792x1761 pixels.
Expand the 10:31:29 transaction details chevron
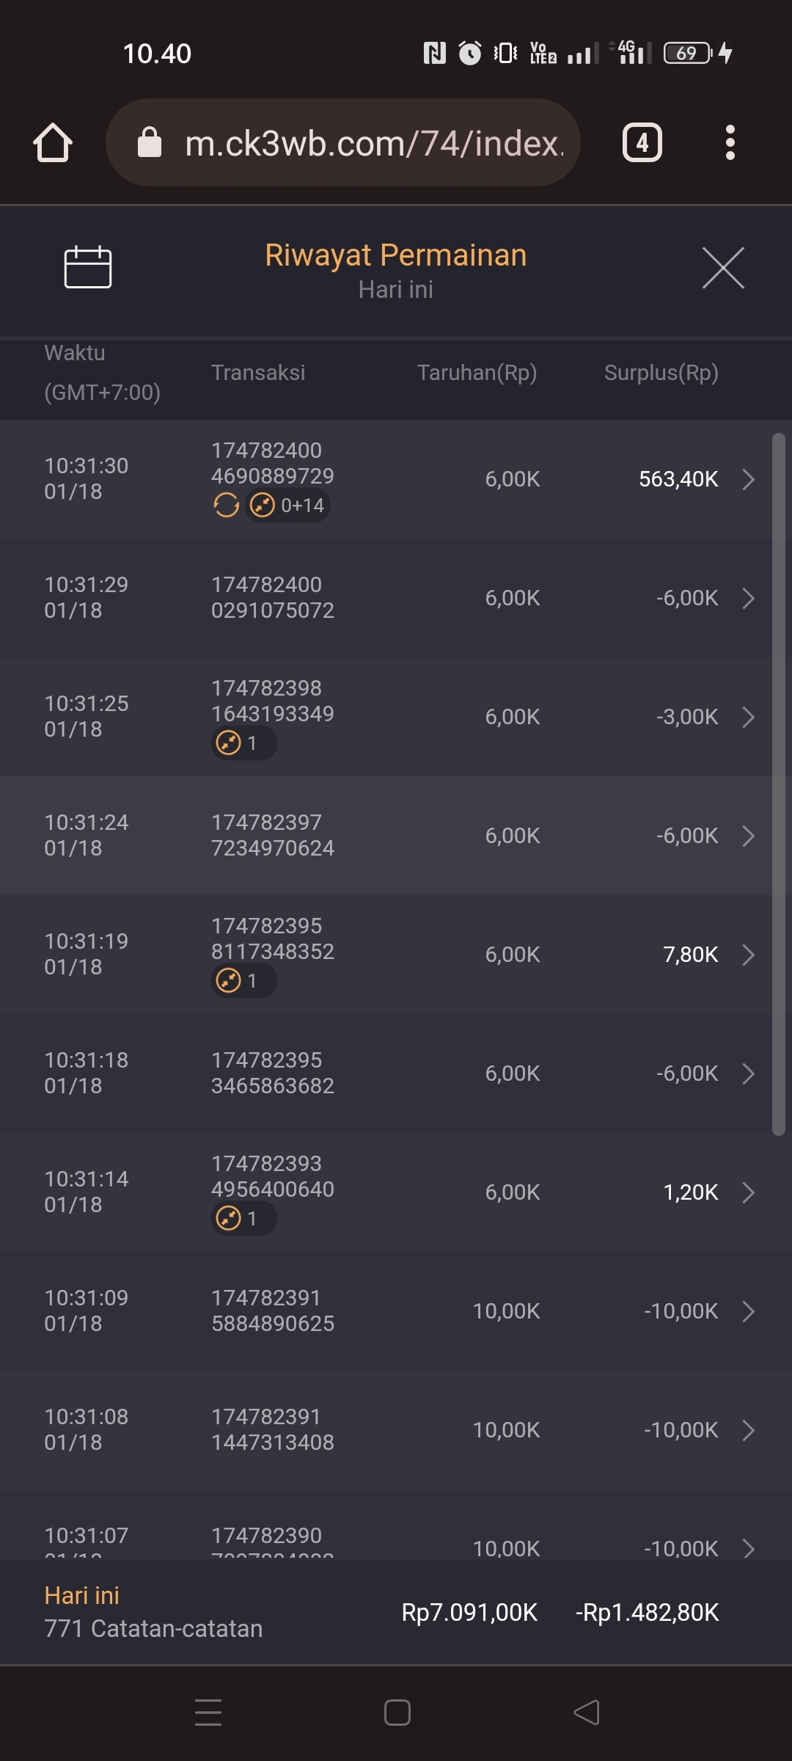(x=748, y=598)
